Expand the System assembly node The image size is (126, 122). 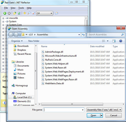pos(3,22)
